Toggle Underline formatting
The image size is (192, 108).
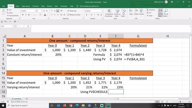(29, 15)
